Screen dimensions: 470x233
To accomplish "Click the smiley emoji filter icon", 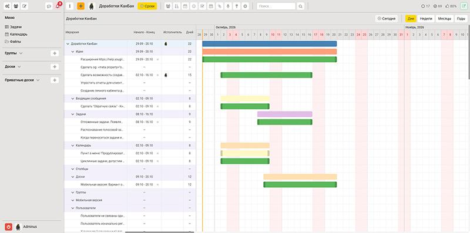I will tap(194, 6).
